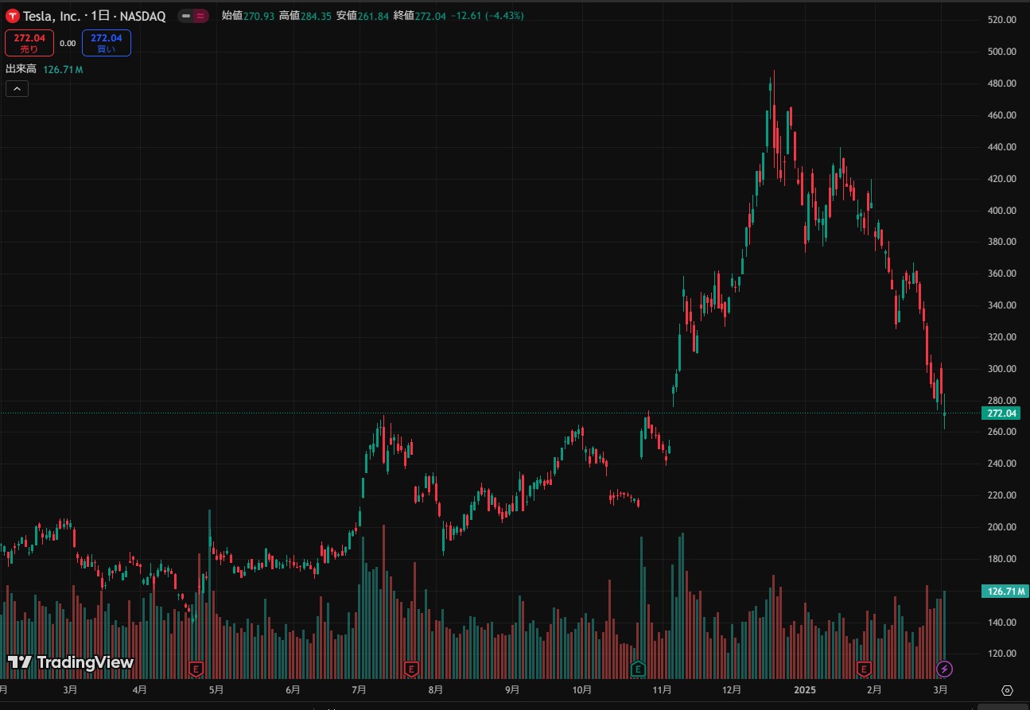The image size is (1030, 710).
Task: Click the 420.00 price axis label
Action: tap(1001, 179)
